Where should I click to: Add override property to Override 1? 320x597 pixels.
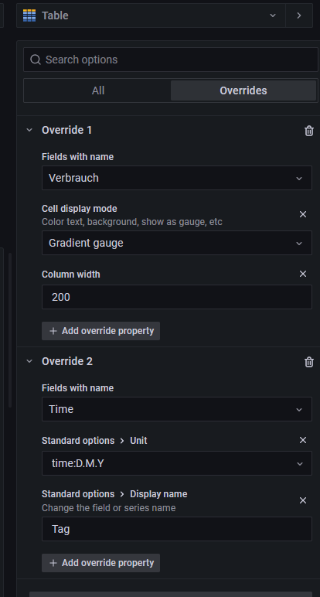click(100, 331)
